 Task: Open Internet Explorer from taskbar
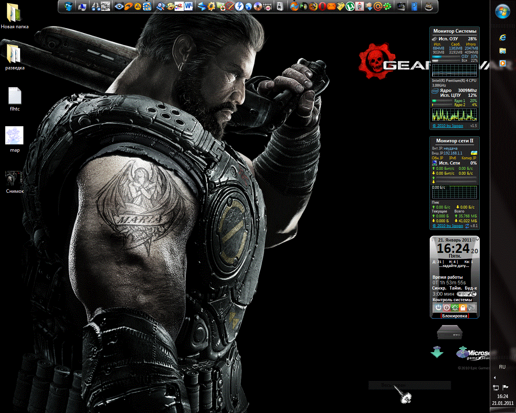pyautogui.click(x=502, y=38)
